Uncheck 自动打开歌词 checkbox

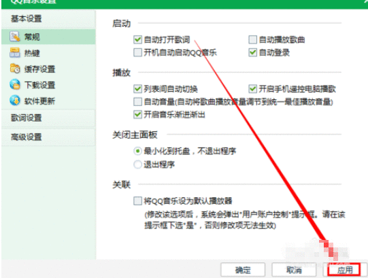point(137,39)
